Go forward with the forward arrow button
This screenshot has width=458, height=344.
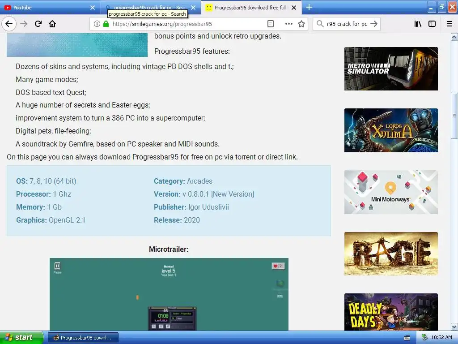pos(24,24)
